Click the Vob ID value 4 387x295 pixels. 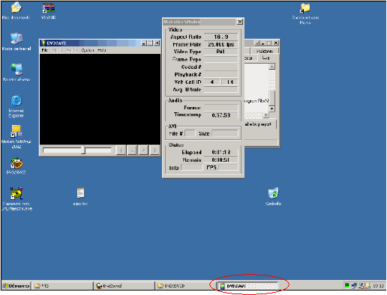(212, 82)
